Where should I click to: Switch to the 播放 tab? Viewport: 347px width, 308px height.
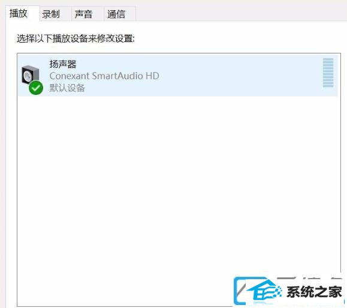(18, 13)
